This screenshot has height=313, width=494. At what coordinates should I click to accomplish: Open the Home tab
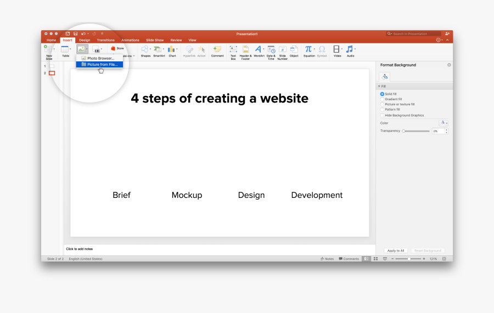point(52,40)
